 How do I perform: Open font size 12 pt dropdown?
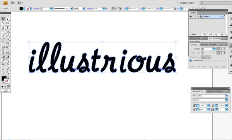click(x=208, y=105)
